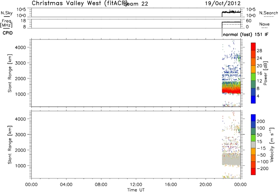Pick the red segment of the velocity colorbar
Viewport: 278px width, 192px height.
pyautogui.click(x=253, y=172)
